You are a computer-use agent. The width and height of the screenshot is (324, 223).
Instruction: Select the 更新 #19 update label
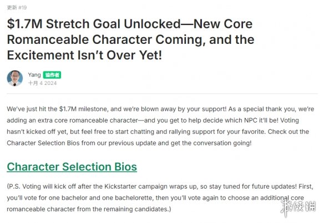pos(17,8)
